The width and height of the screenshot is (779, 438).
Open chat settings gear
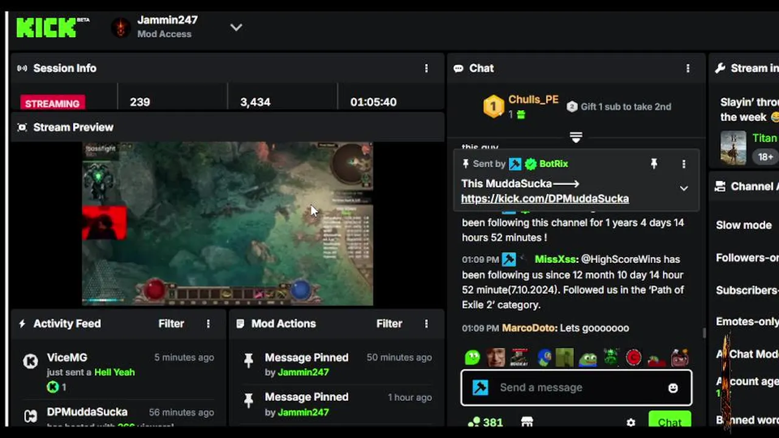tap(631, 422)
